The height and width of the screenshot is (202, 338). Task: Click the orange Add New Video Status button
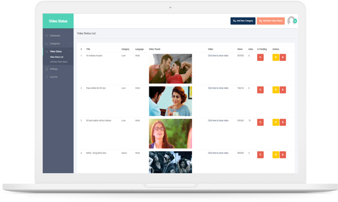pos(271,21)
